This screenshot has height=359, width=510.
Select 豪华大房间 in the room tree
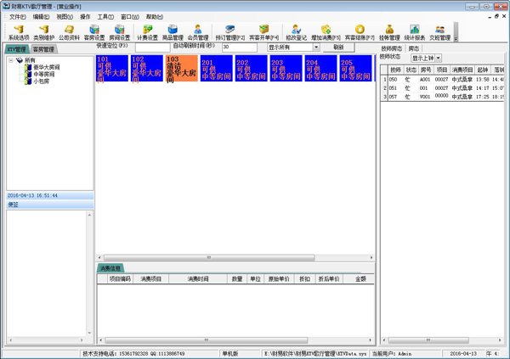[47, 68]
